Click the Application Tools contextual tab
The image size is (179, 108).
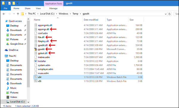coord(53,4)
